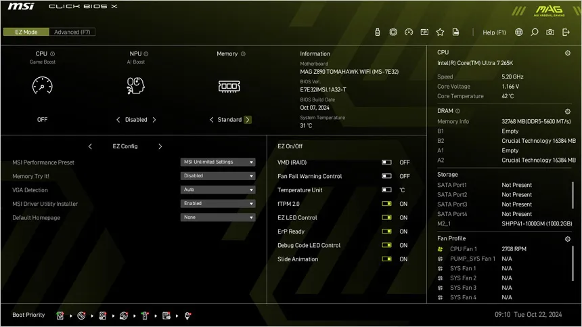Click the NPU AI Boost head icon
This screenshot has width=582, height=327.
tap(135, 86)
